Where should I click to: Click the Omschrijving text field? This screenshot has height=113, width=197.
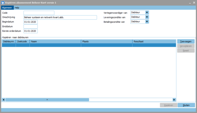click(60, 17)
